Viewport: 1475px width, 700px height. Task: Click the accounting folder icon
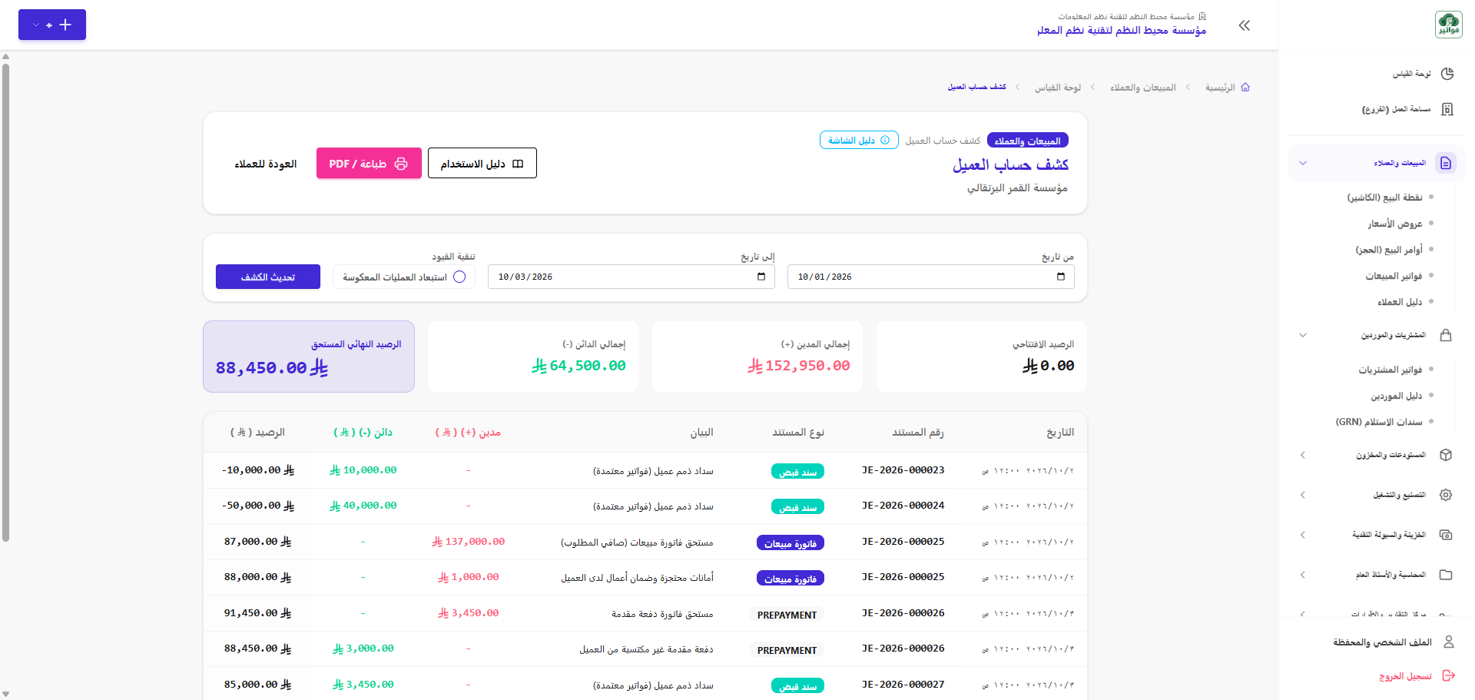coord(1446,575)
